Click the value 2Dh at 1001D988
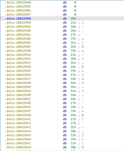The height and width of the screenshot is (151, 124). [x=73, y=19]
